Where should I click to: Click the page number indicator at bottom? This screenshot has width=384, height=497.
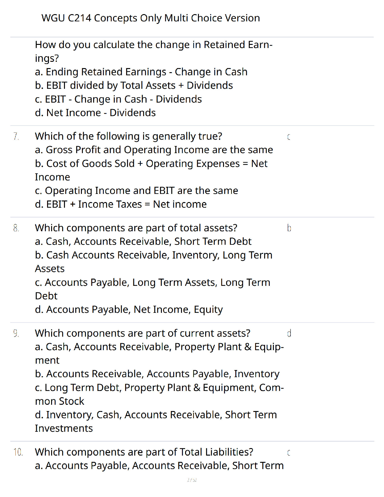tap(192, 480)
